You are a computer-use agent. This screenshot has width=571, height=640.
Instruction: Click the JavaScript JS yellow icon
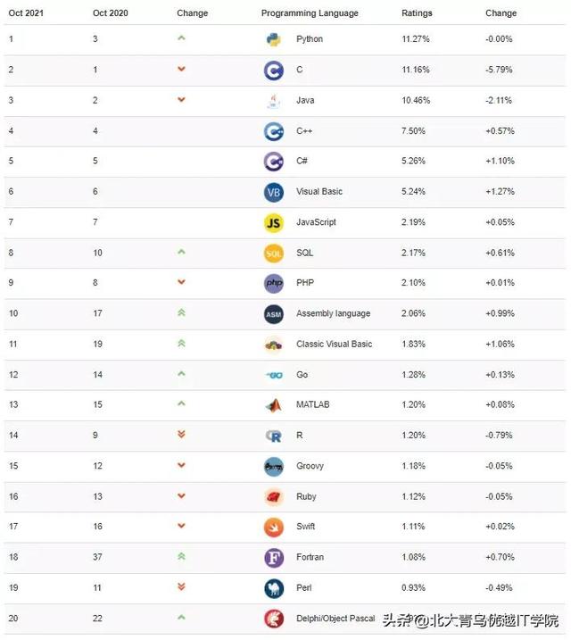point(274,223)
